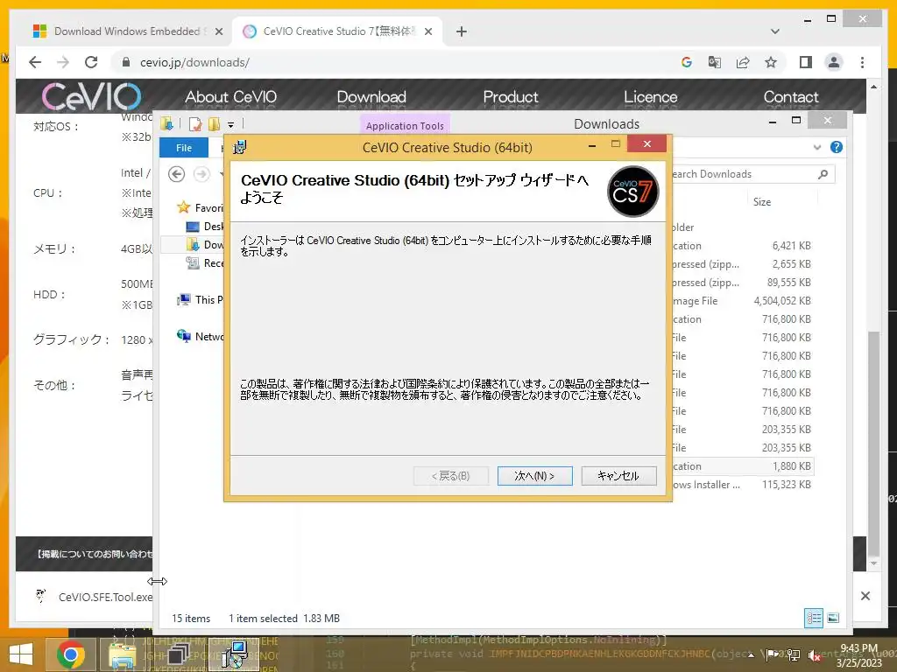Switch to Download Windows Embedded tab
Screen dimensions: 897x672
[x=127, y=31]
